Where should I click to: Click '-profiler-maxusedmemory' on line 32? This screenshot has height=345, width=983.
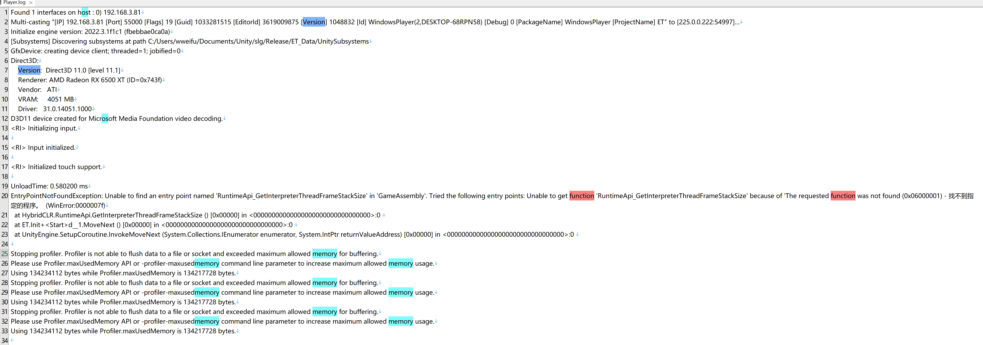click(181, 322)
